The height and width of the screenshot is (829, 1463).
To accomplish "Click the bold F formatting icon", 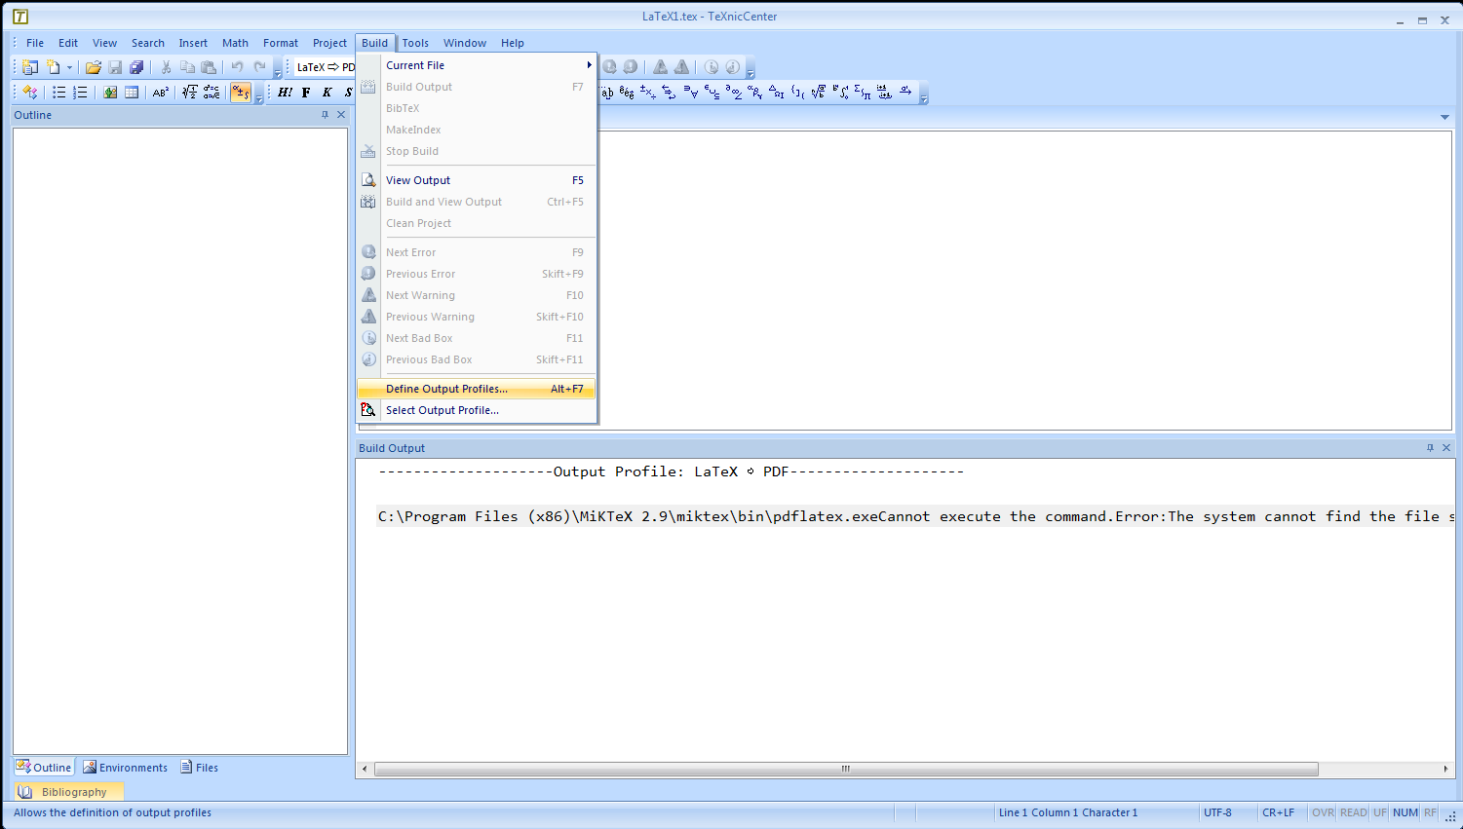I will coord(306,93).
